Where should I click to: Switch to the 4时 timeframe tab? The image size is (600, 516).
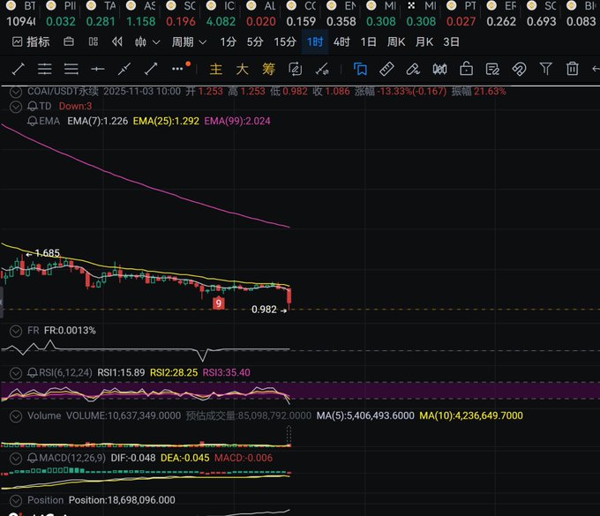(x=341, y=41)
